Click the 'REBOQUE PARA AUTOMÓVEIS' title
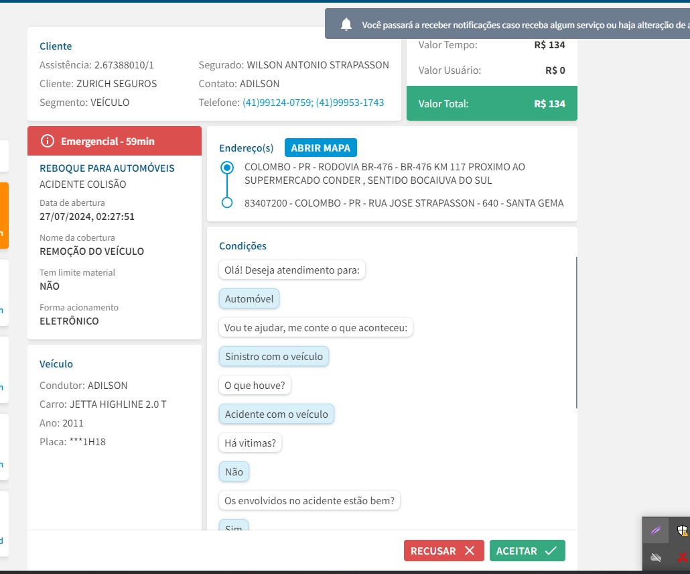This screenshot has height=574, width=690. [x=107, y=168]
